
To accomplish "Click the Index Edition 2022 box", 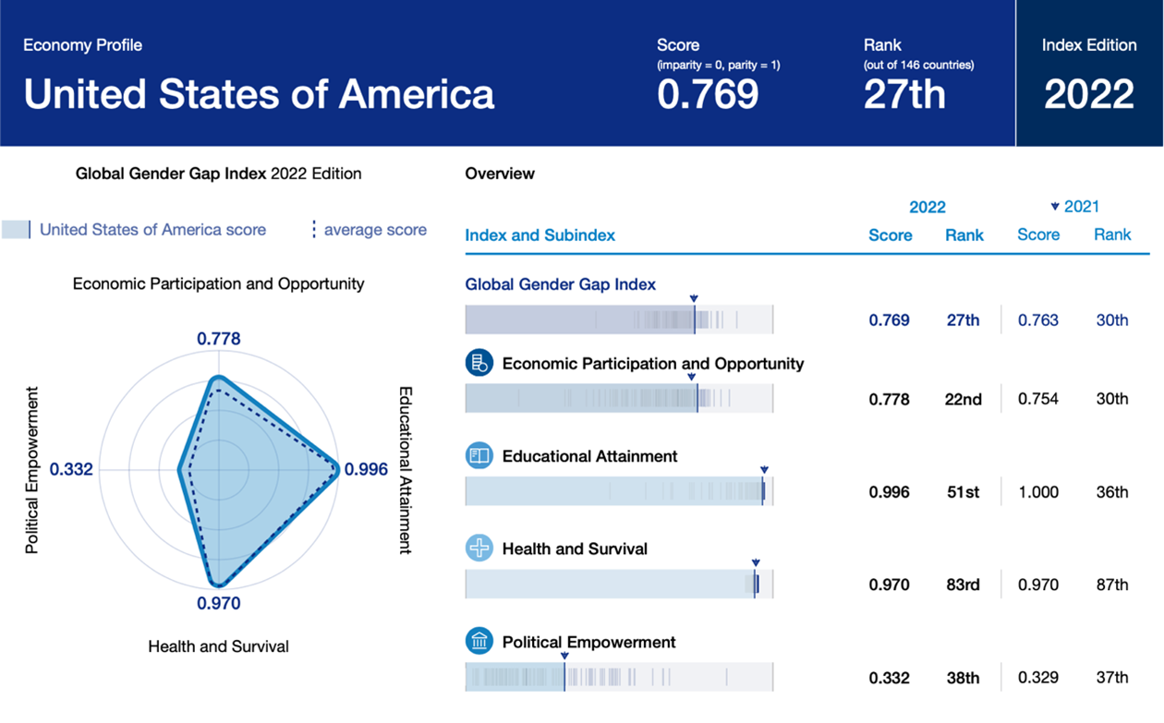I will 1089,74.
